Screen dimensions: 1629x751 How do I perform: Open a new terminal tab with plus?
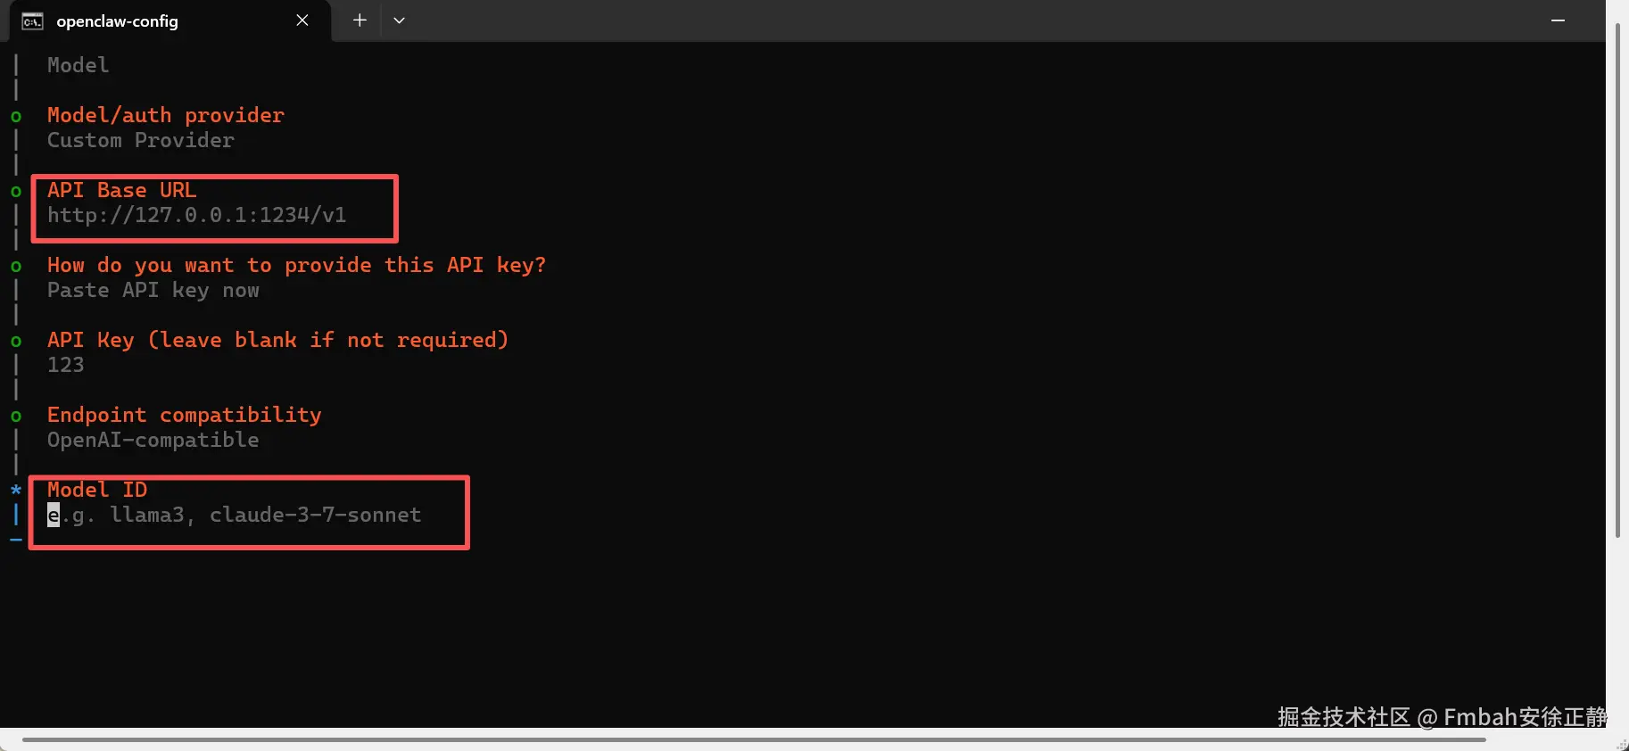(360, 20)
